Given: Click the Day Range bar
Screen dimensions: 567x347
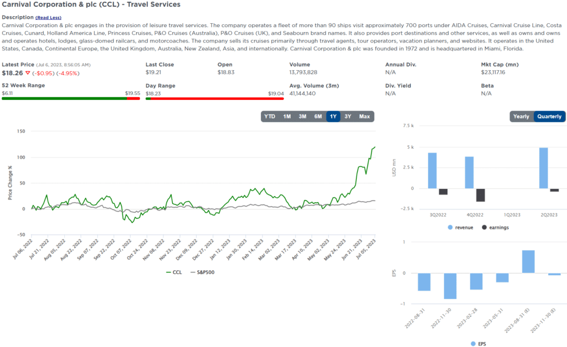Looking at the screenshot, I should pyautogui.click(x=215, y=98).
